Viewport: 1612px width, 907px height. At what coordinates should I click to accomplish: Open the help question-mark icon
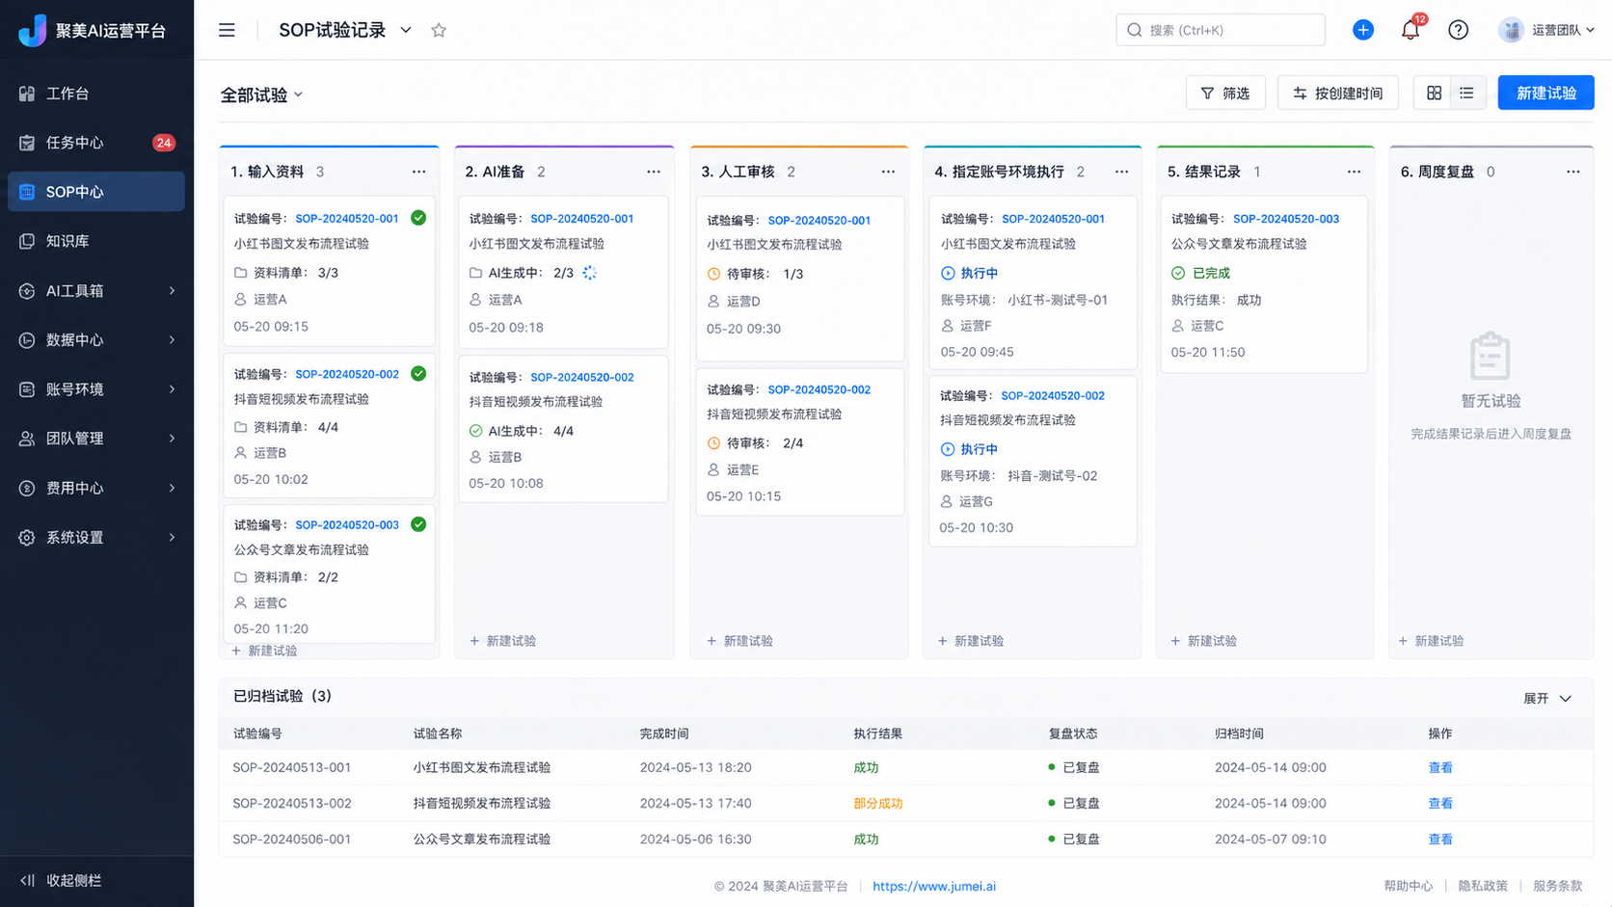coord(1458,30)
